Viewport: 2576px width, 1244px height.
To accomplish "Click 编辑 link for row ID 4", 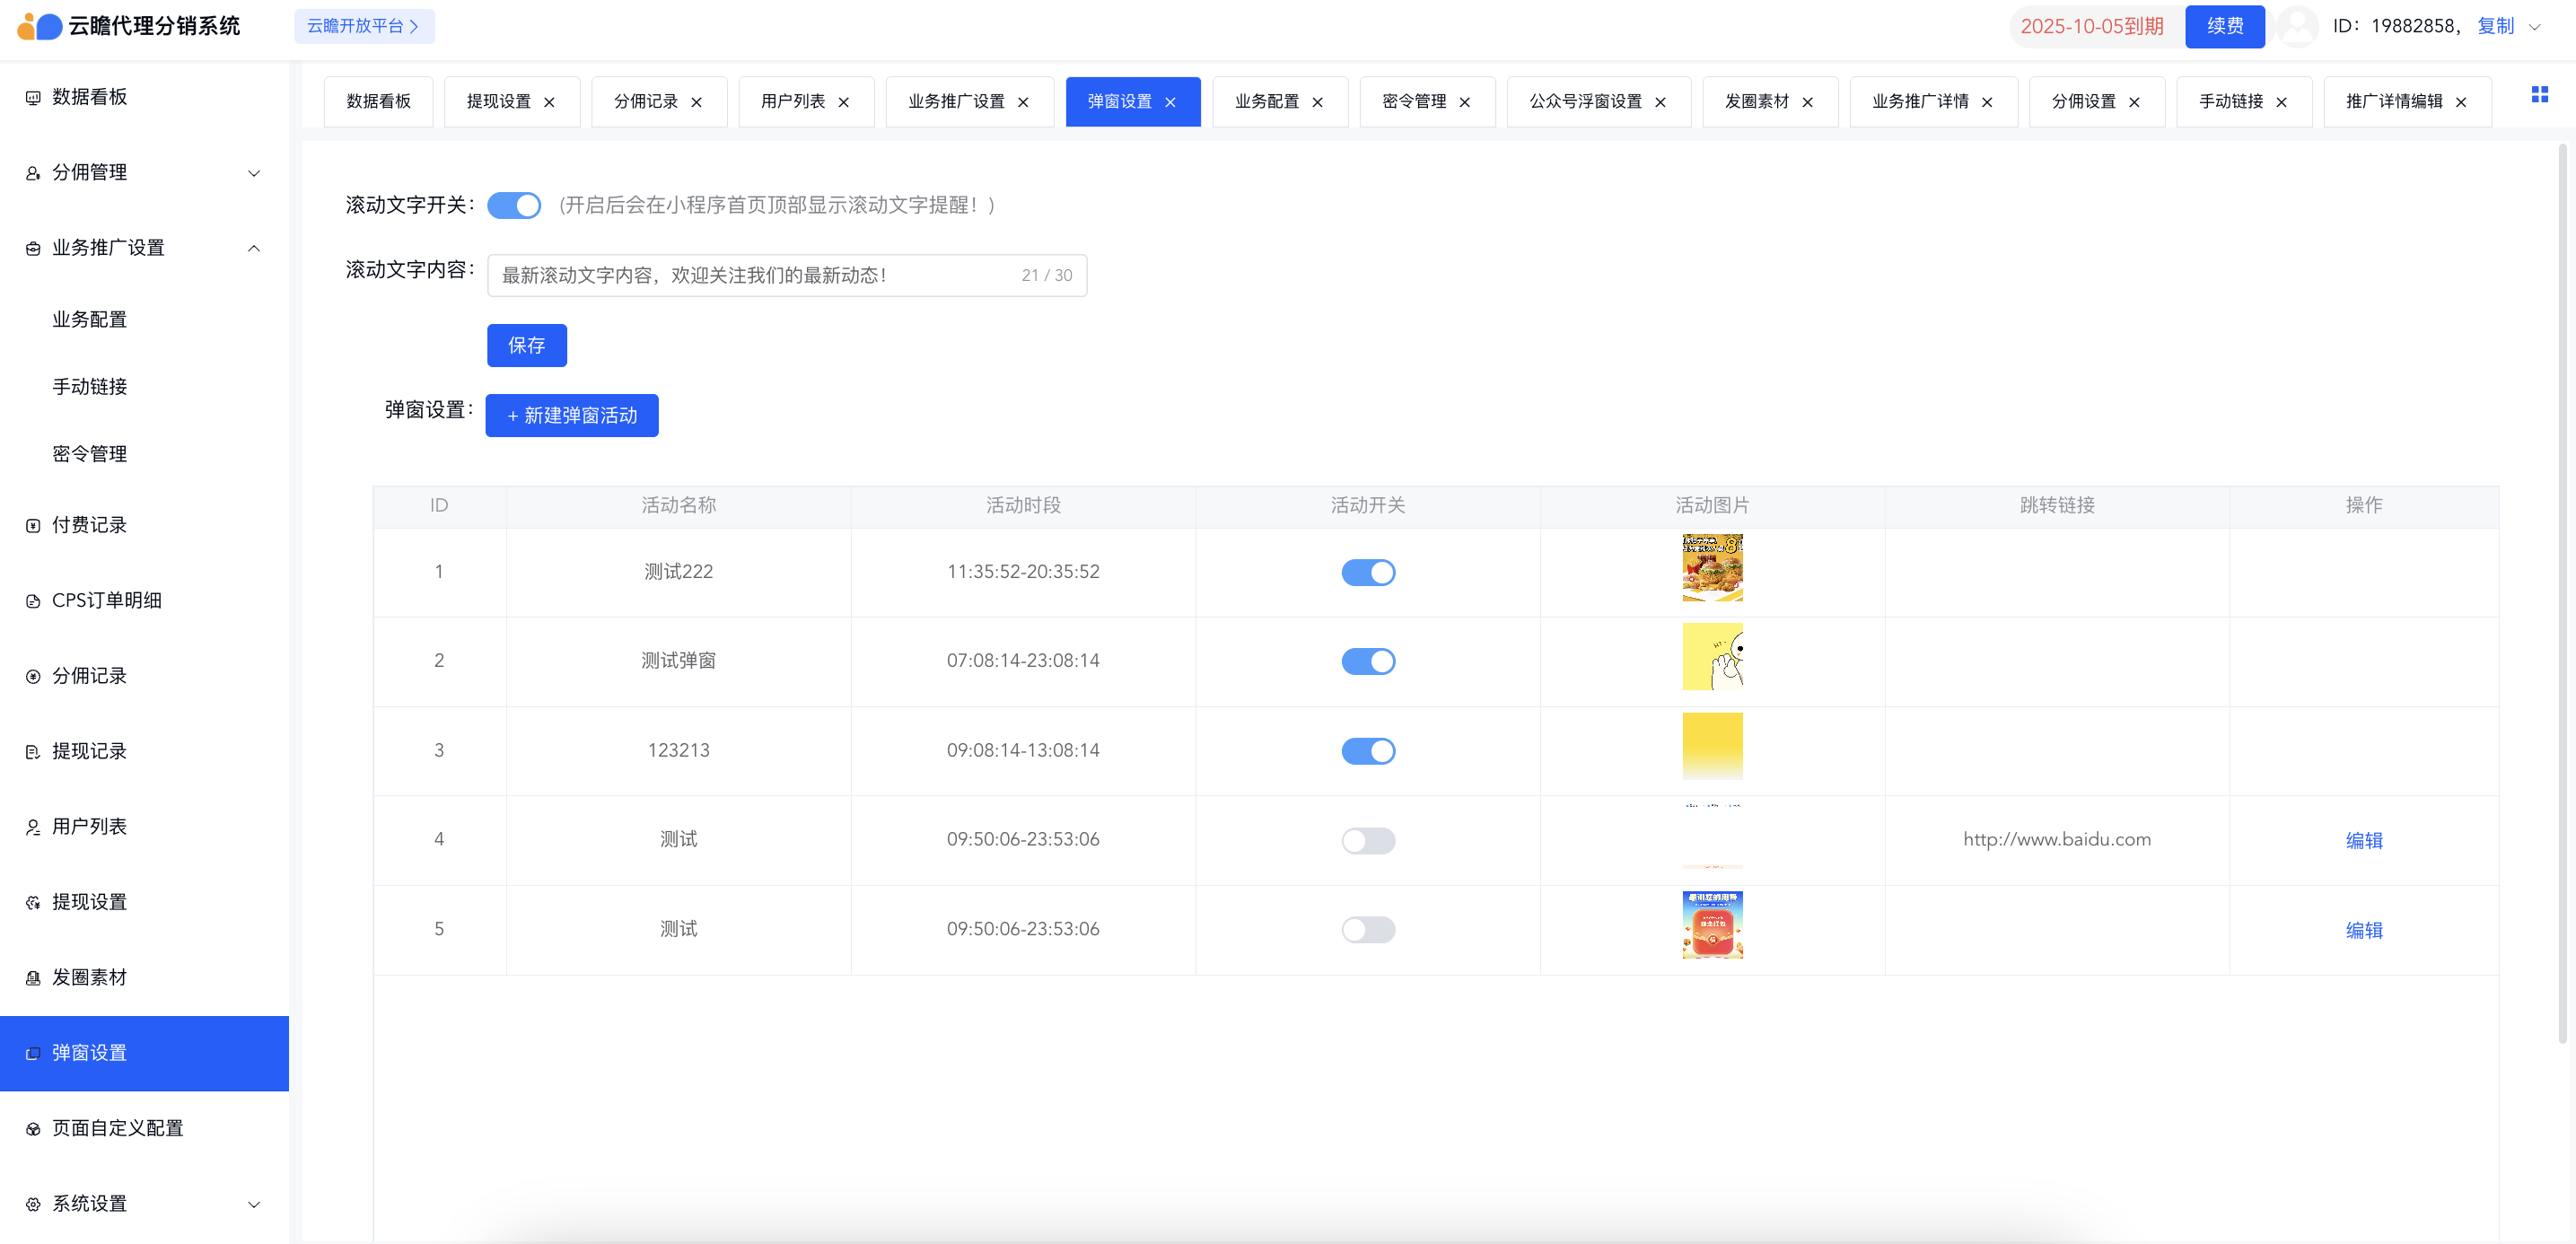I will click(2363, 841).
